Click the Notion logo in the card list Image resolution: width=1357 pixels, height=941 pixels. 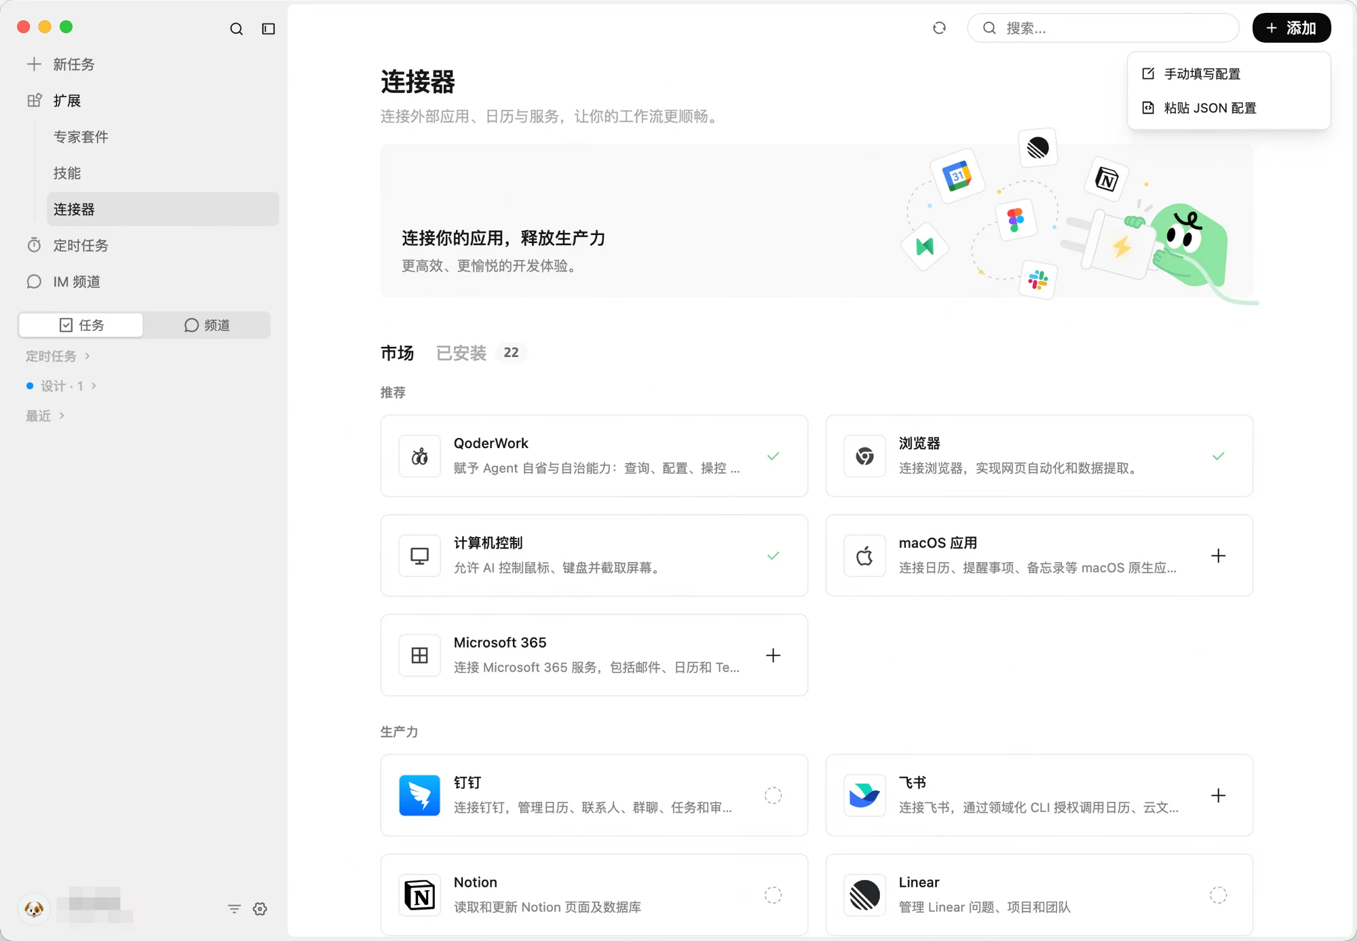pyautogui.click(x=419, y=895)
